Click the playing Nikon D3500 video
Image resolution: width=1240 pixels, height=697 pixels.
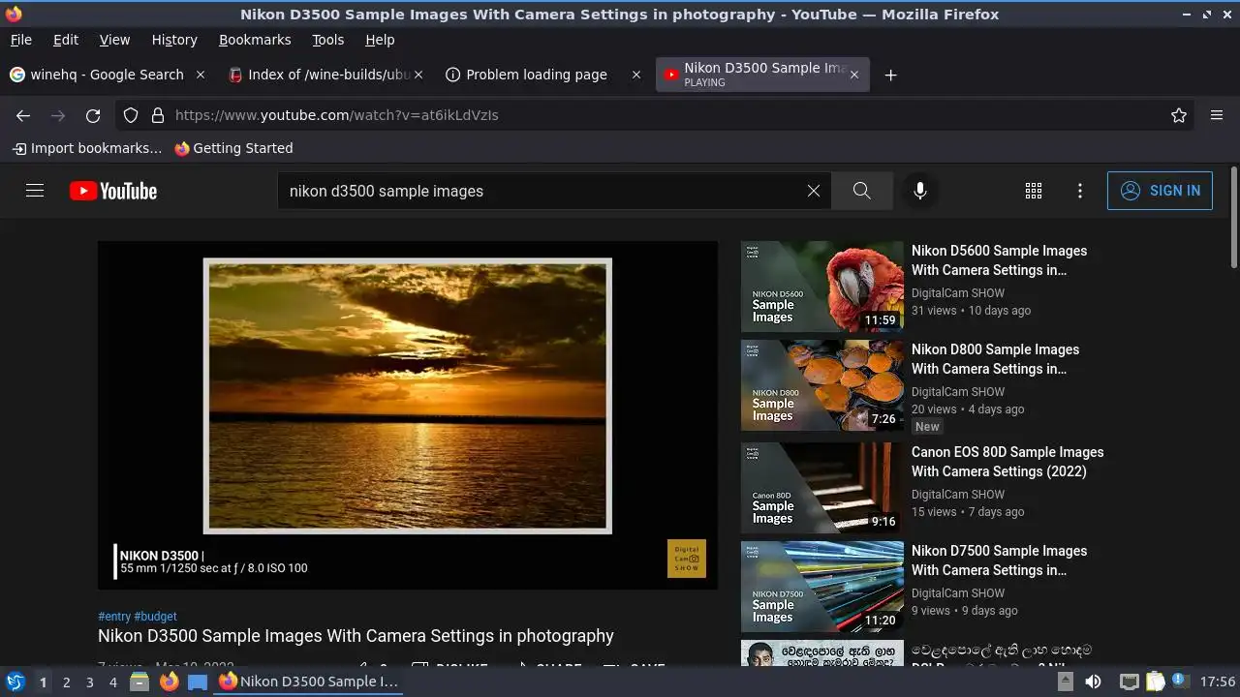[408, 415]
